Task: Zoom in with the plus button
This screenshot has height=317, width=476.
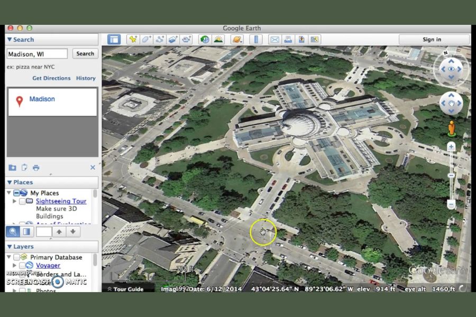Action: [451, 147]
